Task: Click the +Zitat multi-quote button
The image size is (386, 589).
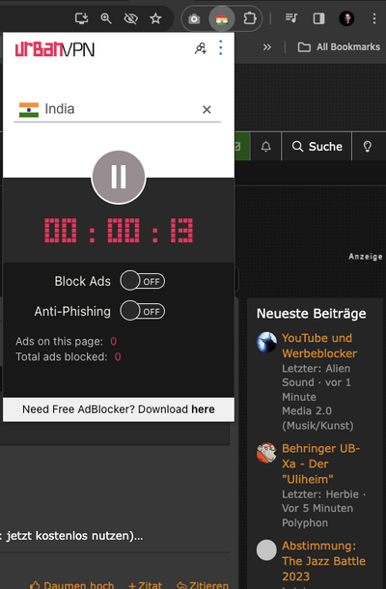Action: pos(145,585)
